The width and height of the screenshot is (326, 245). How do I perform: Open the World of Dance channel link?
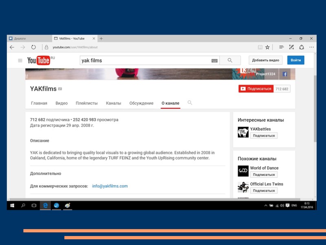(264, 168)
